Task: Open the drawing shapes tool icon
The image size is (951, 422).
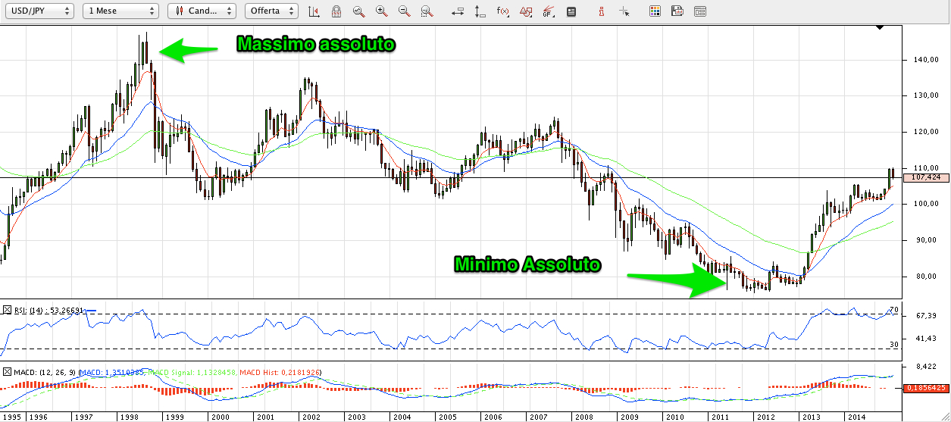Action: [x=525, y=11]
